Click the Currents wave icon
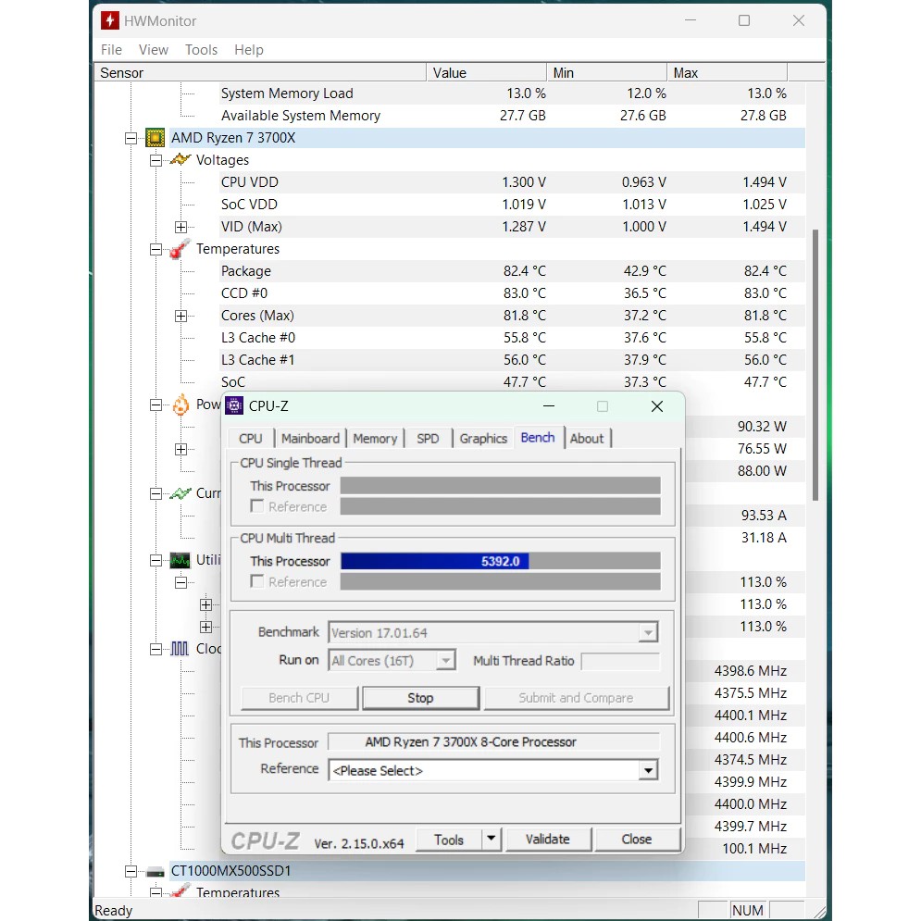The image size is (921, 921). point(180,493)
